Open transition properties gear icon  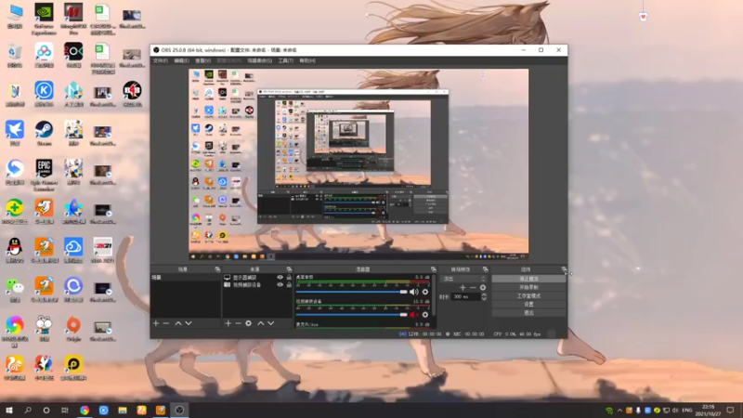pos(482,287)
